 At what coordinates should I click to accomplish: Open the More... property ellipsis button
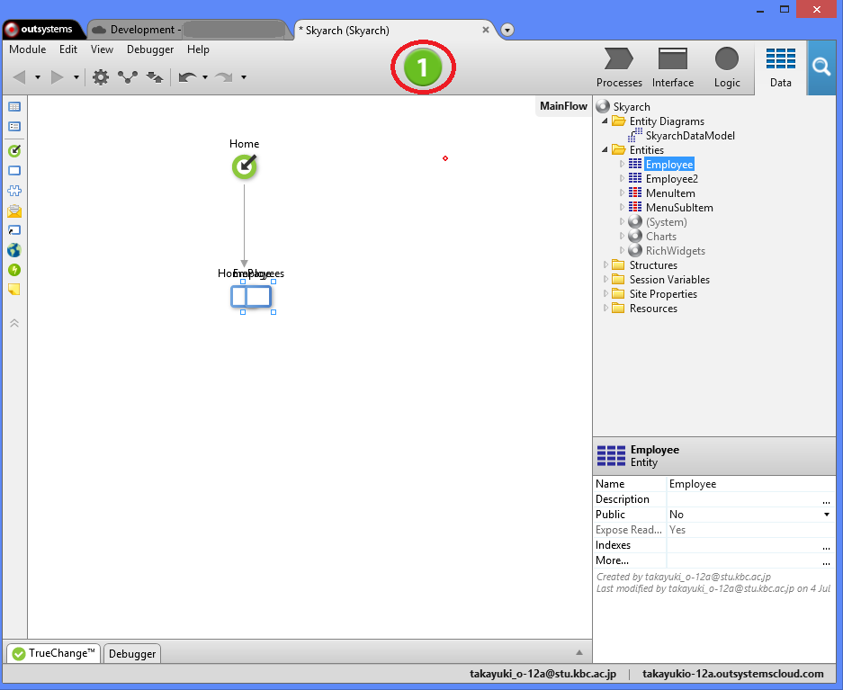point(826,561)
